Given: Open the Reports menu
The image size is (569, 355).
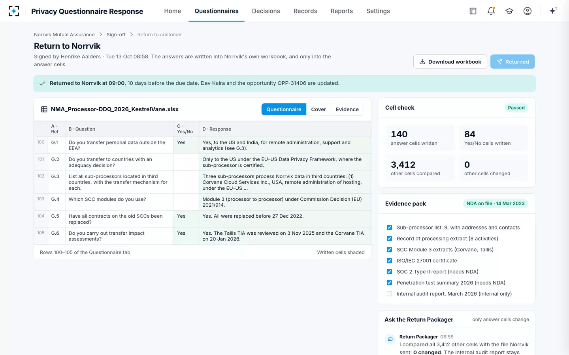Looking at the screenshot, I should 342,11.
